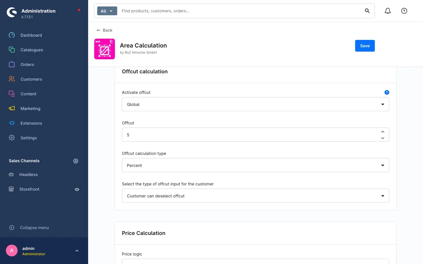
Task: Go back using the Back link
Action: coord(105,30)
